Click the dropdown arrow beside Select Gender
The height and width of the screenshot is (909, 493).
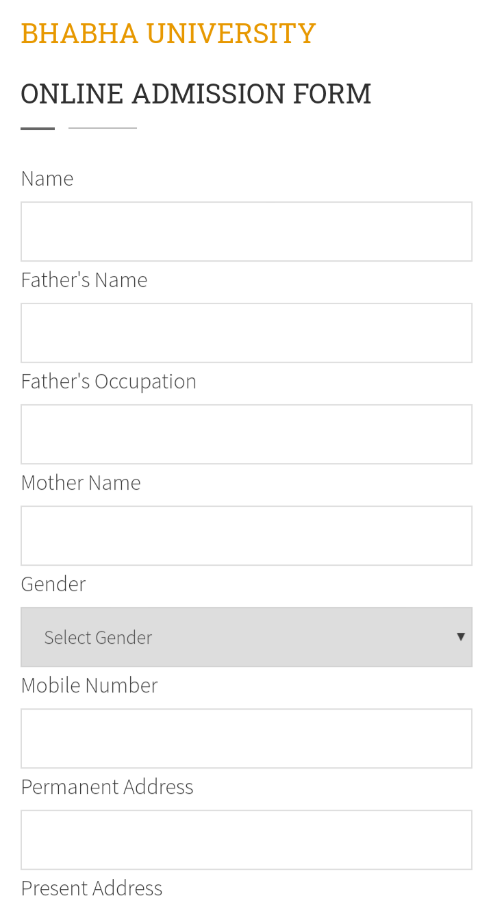pyautogui.click(x=461, y=636)
